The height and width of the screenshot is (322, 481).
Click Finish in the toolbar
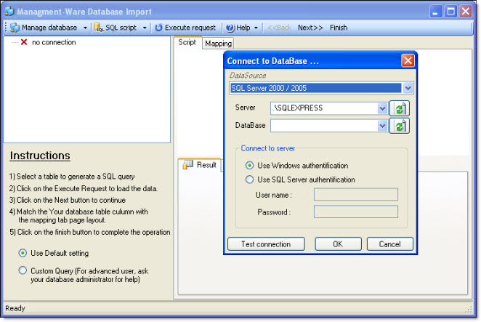(x=339, y=28)
